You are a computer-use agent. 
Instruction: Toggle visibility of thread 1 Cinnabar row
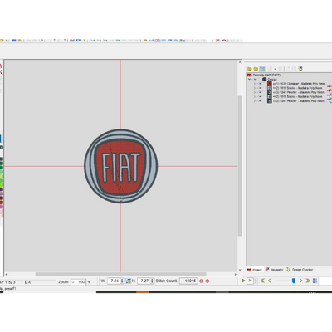260,84
